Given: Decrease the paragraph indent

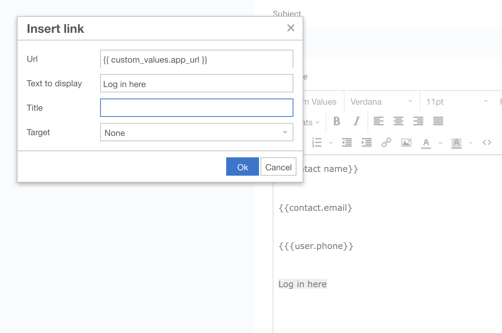Looking at the screenshot, I should pyautogui.click(x=347, y=143).
